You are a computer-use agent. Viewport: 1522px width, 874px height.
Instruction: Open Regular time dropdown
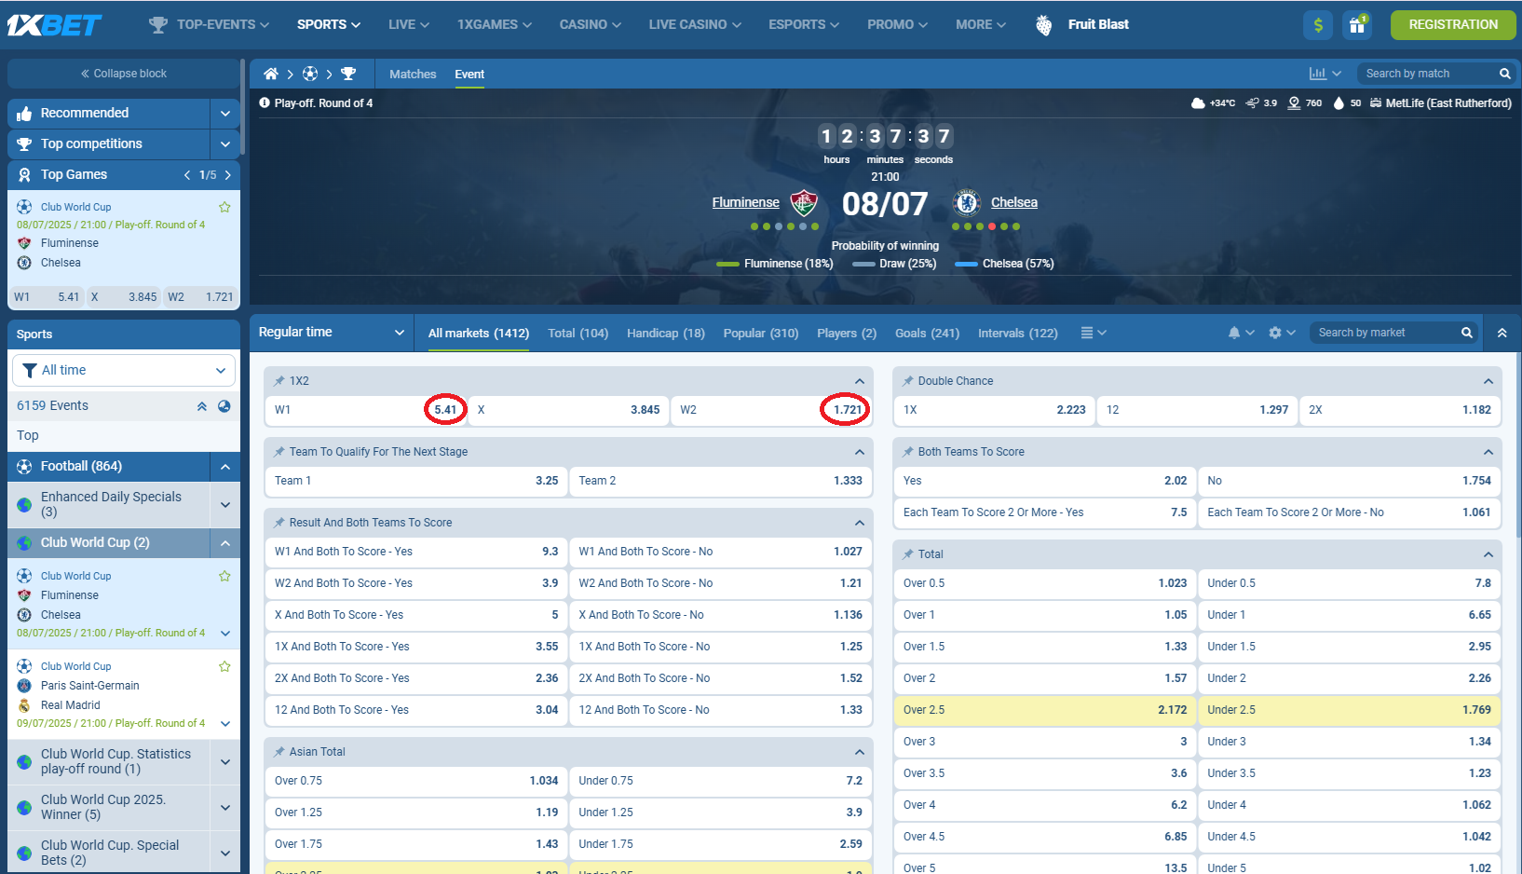pos(331,333)
